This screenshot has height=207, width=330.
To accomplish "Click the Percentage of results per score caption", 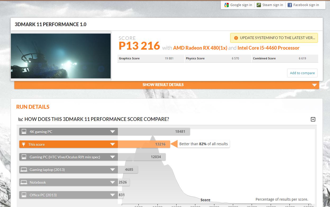I will [x=282, y=199].
